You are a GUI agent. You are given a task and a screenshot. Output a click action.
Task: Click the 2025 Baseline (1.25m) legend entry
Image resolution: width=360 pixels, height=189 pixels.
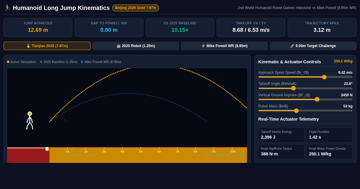[58, 62]
